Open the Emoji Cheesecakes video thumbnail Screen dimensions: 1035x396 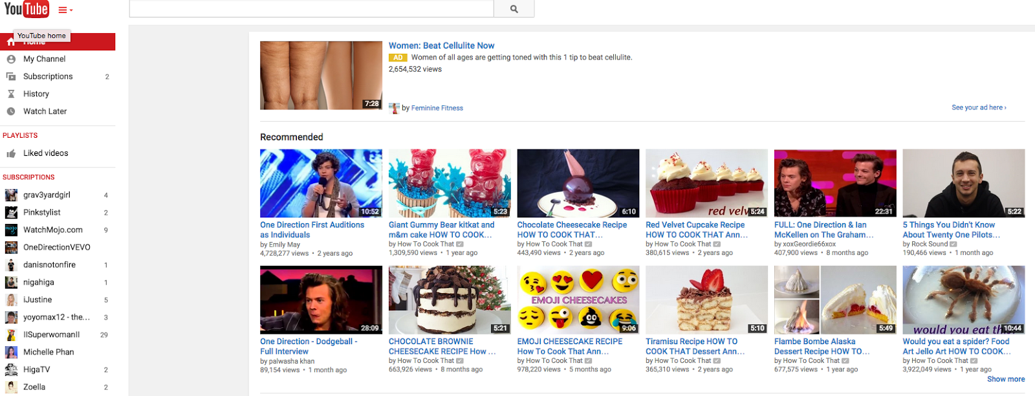pyautogui.click(x=578, y=300)
